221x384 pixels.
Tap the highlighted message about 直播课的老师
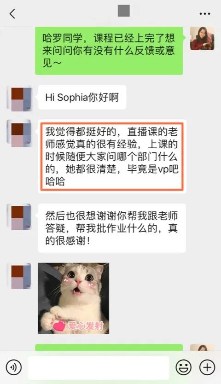coord(112,157)
